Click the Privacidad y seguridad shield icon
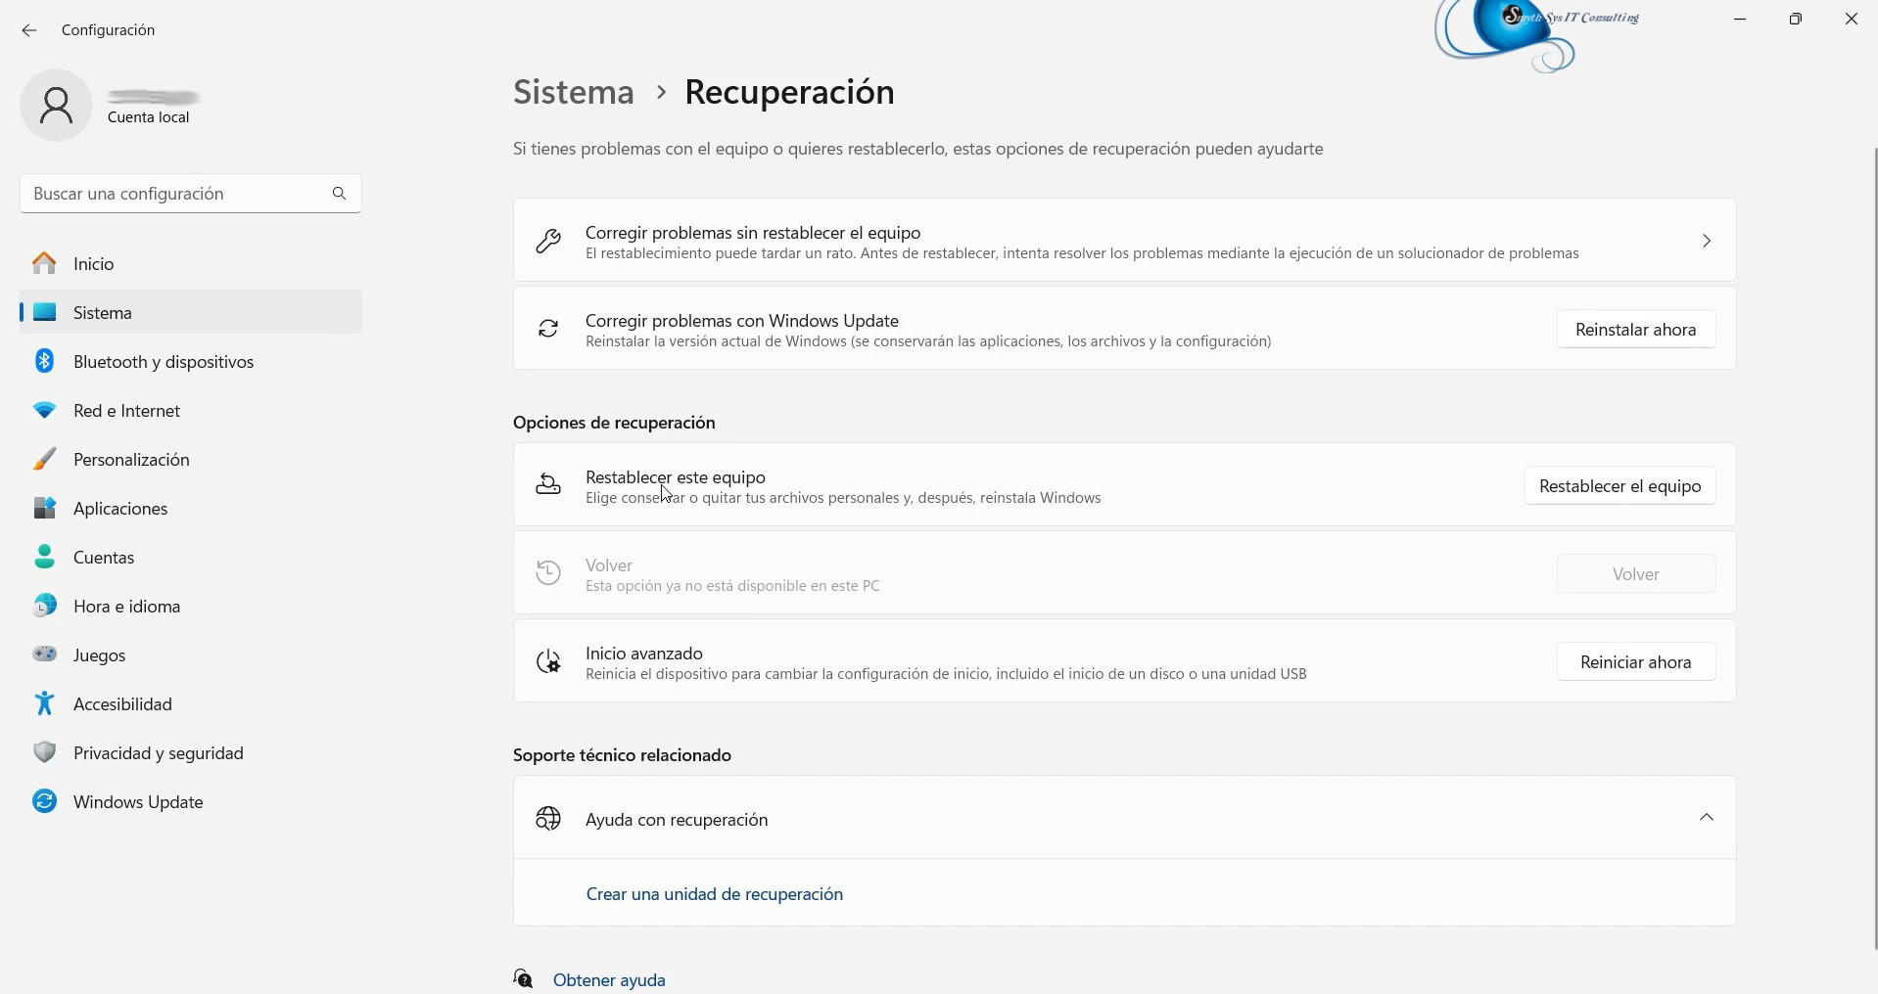Image resolution: width=1878 pixels, height=994 pixels. (x=44, y=752)
